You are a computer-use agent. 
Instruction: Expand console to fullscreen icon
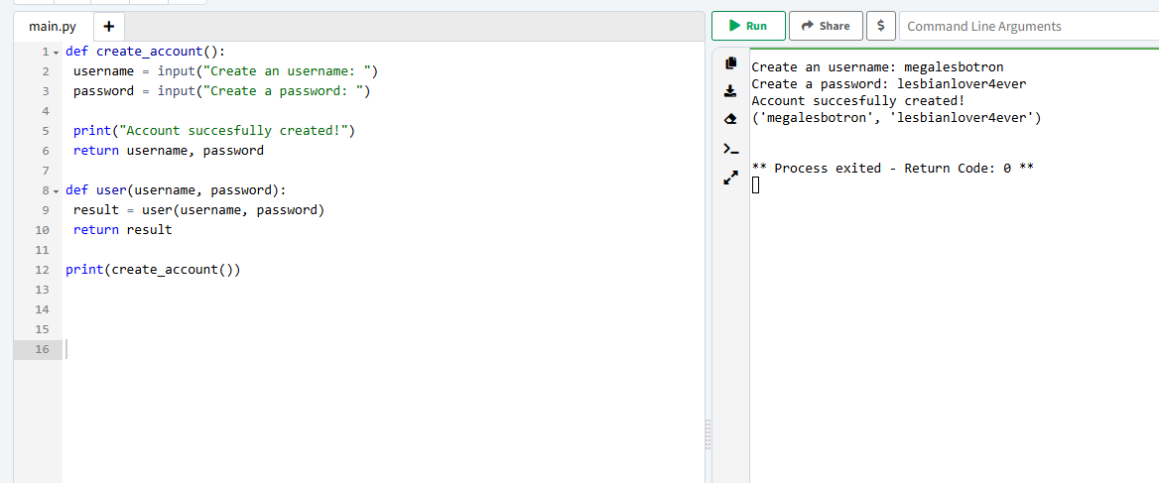tap(731, 178)
